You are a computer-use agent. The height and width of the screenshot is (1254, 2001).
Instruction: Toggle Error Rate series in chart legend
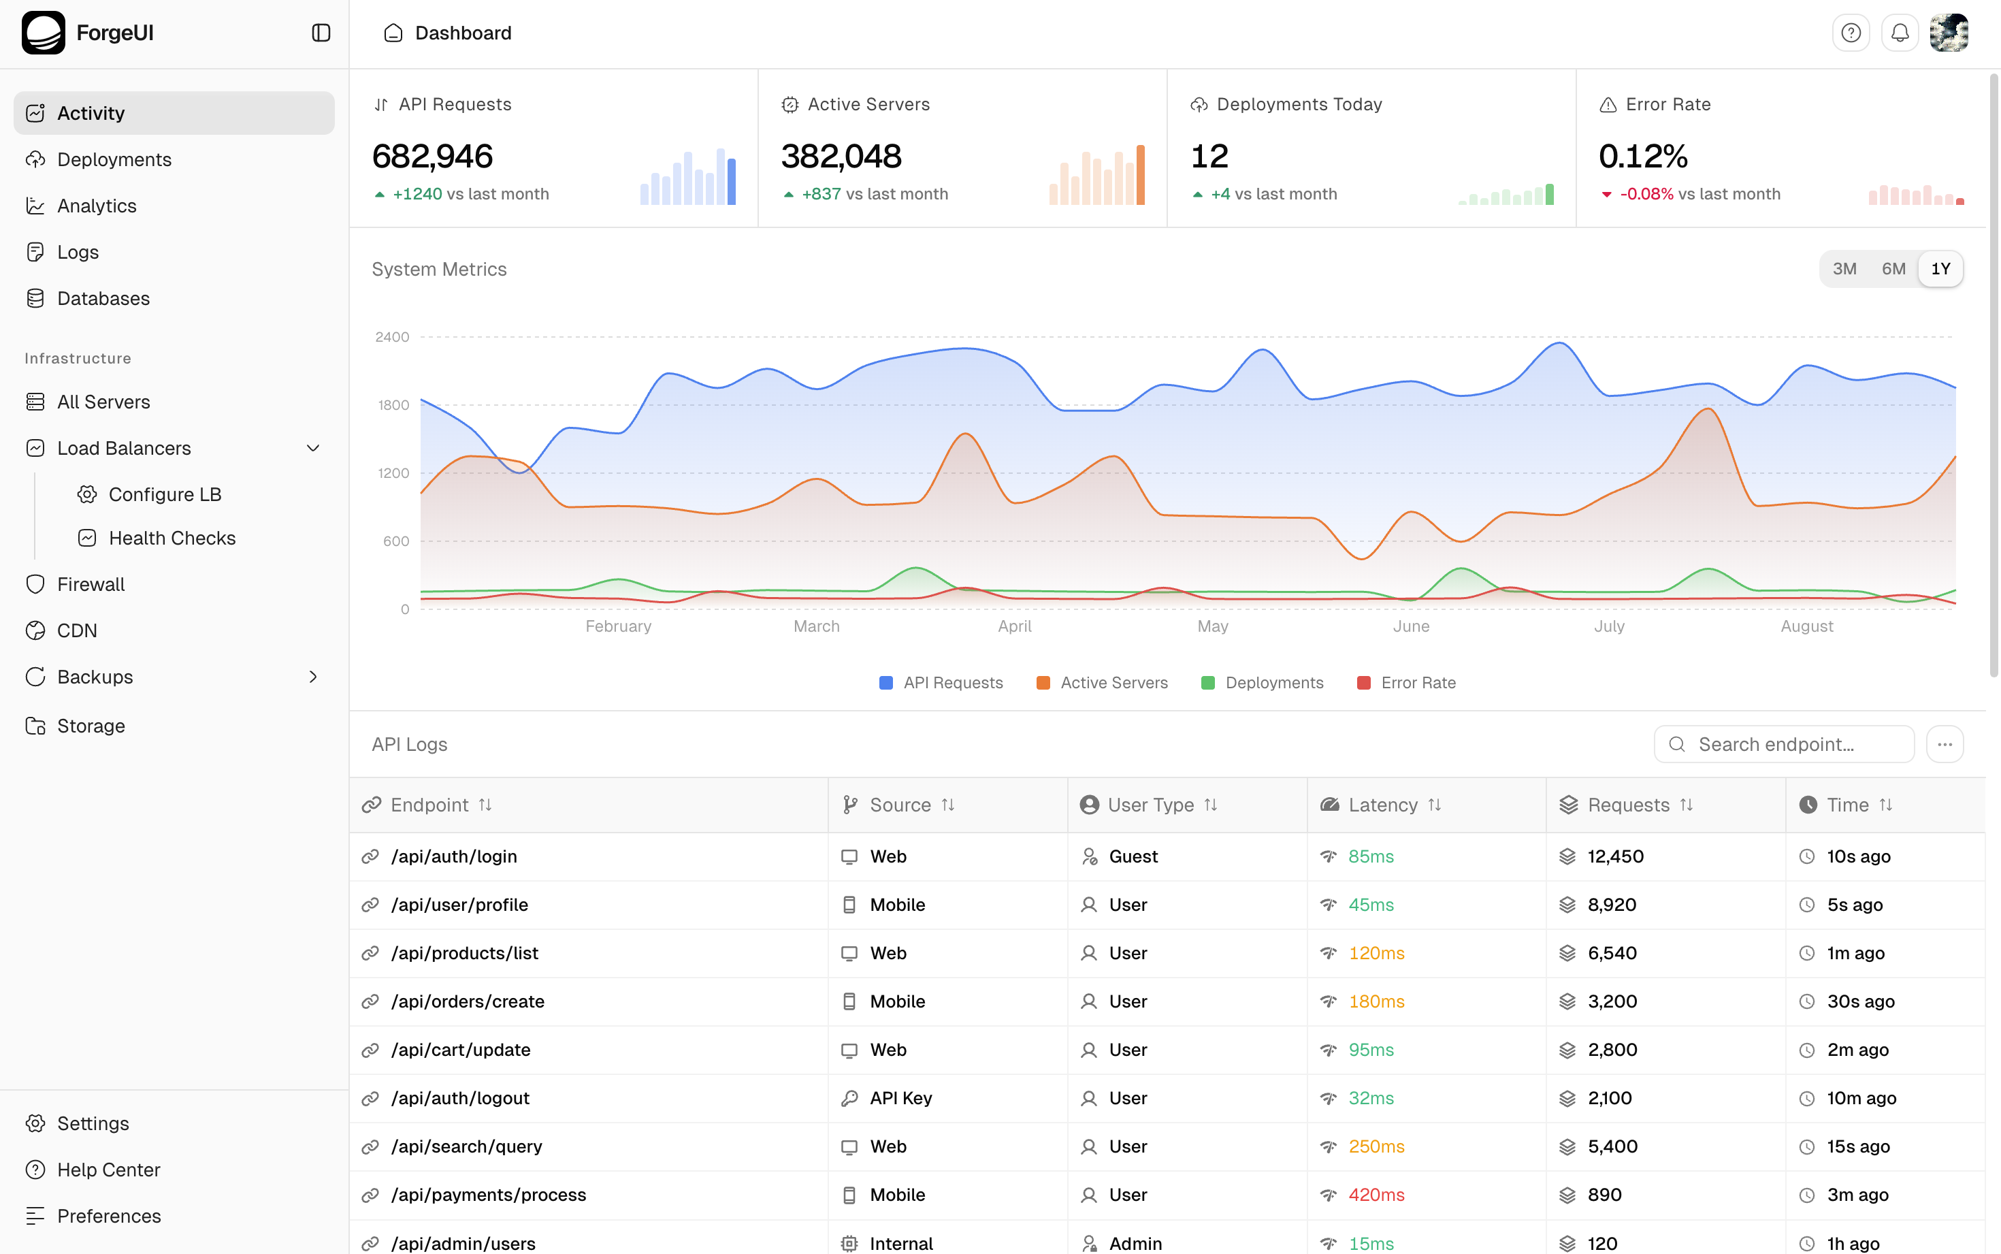pyautogui.click(x=1407, y=681)
